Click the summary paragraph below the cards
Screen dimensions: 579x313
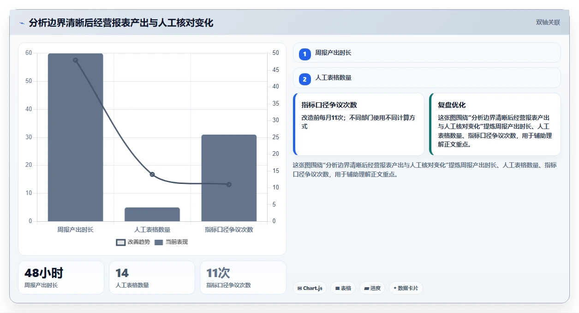click(x=424, y=170)
